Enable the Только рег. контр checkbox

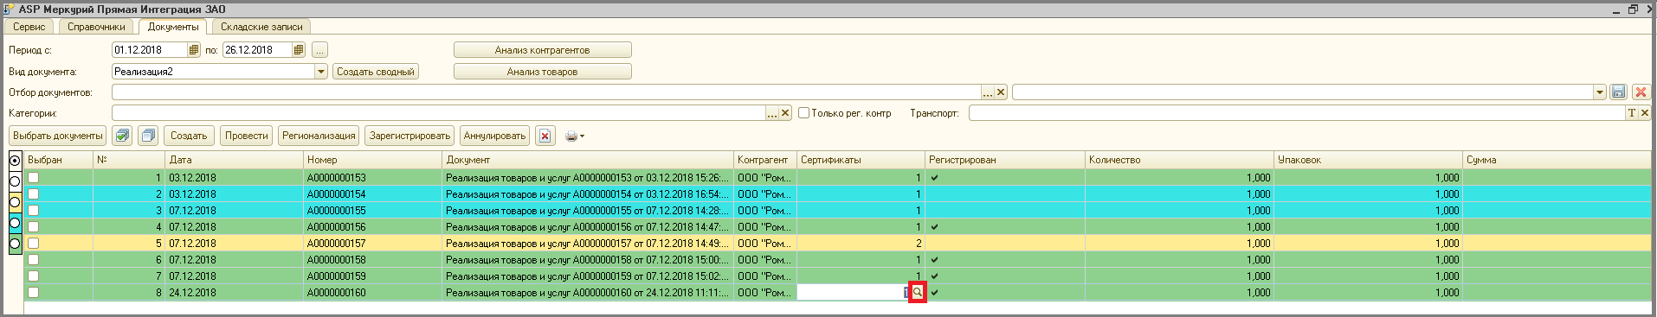click(x=803, y=113)
